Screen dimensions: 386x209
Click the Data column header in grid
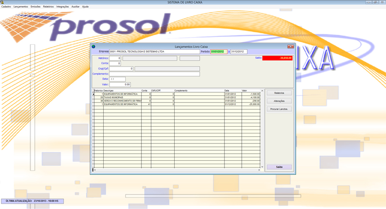(227, 91)
